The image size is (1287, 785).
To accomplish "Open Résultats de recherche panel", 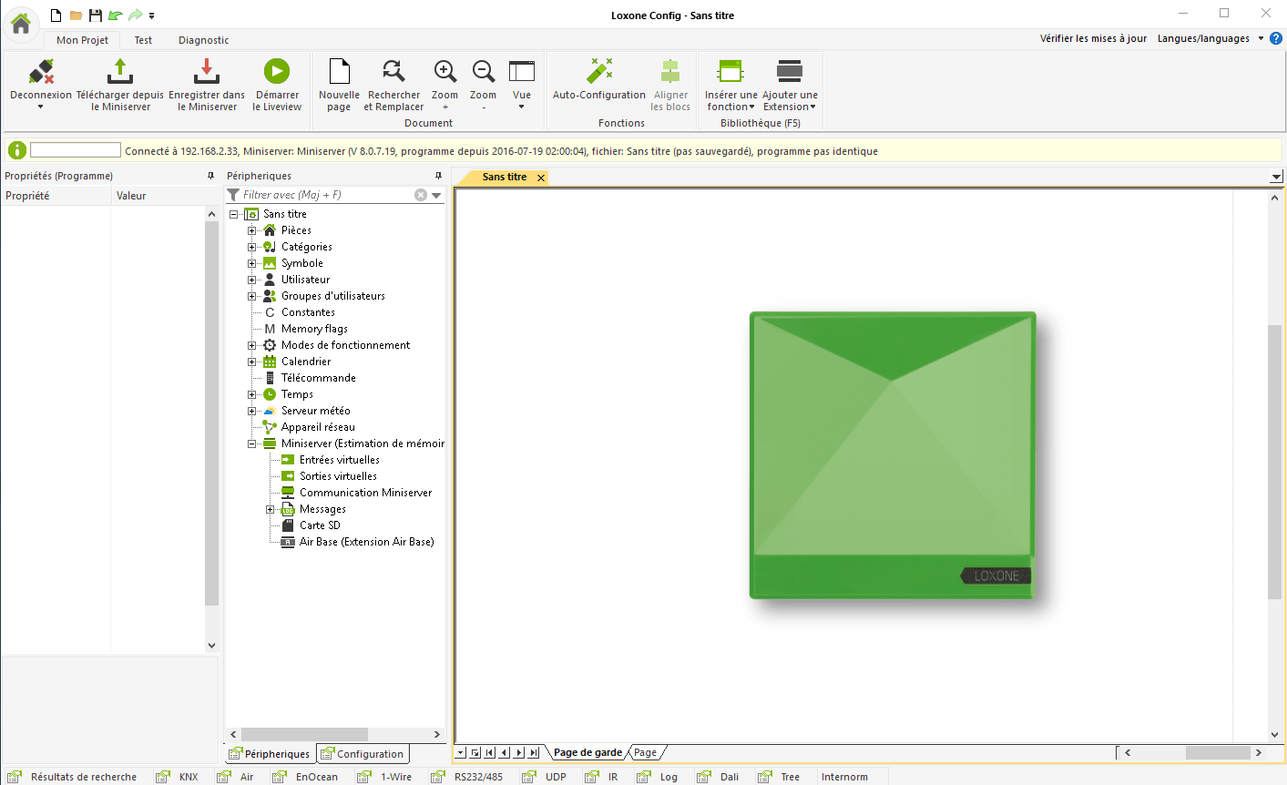I will coord(73,777).
